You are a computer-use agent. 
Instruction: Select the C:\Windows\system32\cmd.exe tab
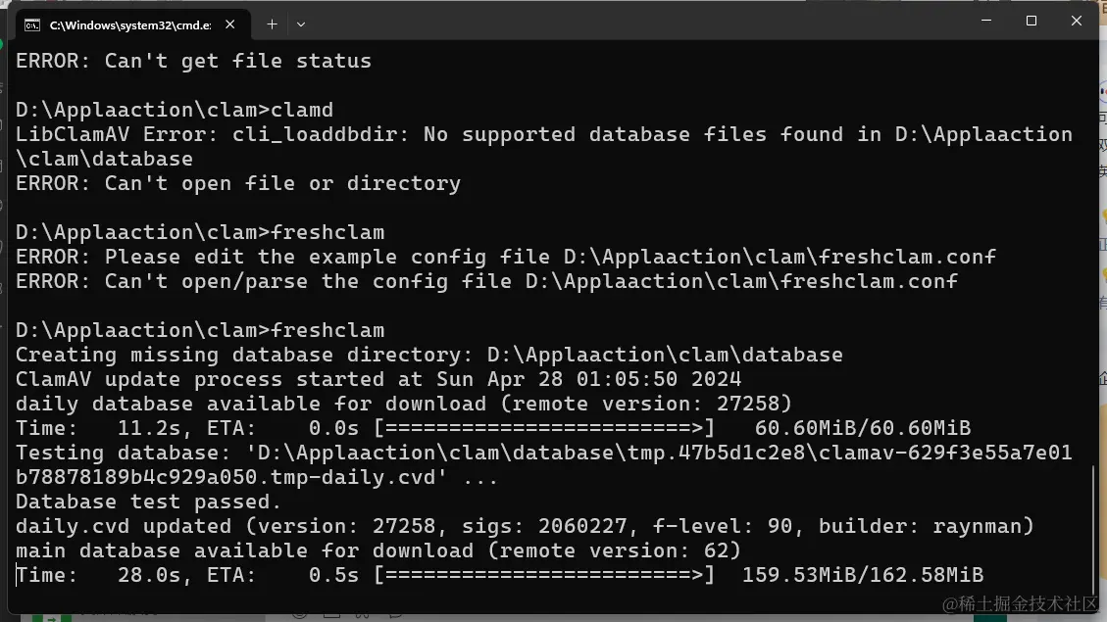click(x=132, y=24)
